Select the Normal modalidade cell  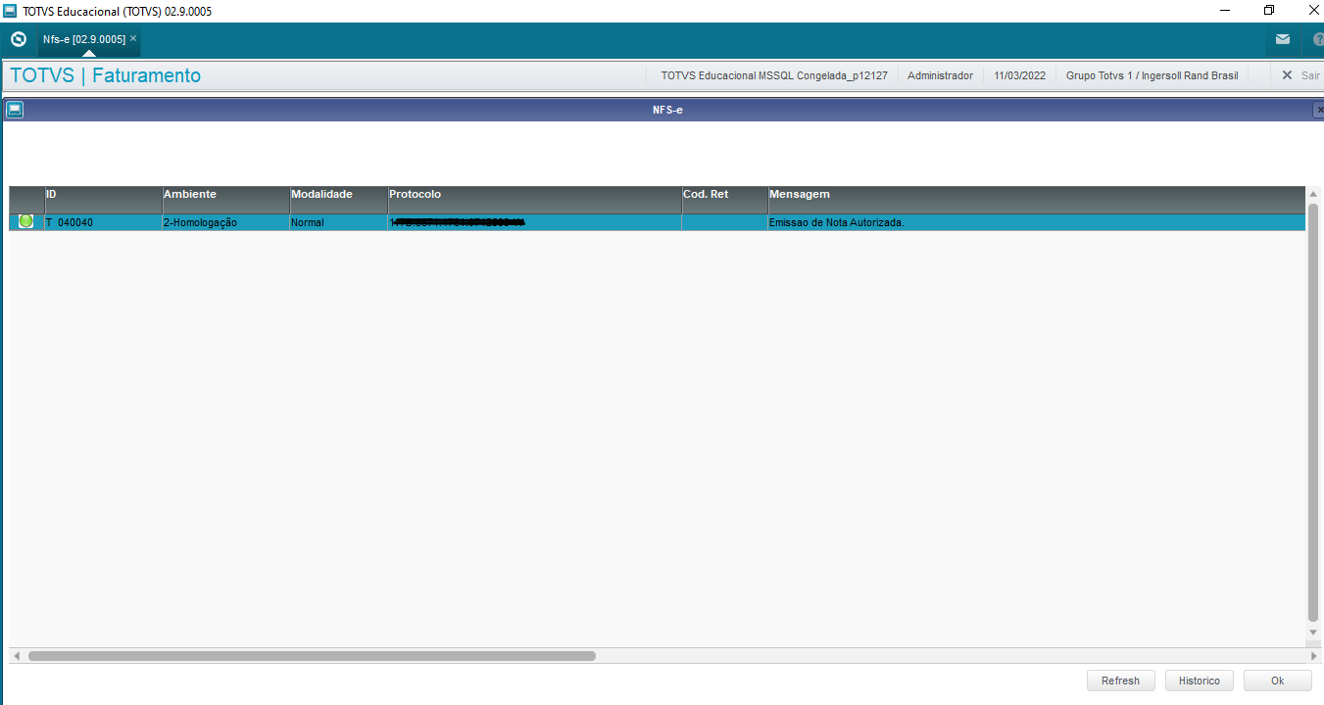point(339,222)
